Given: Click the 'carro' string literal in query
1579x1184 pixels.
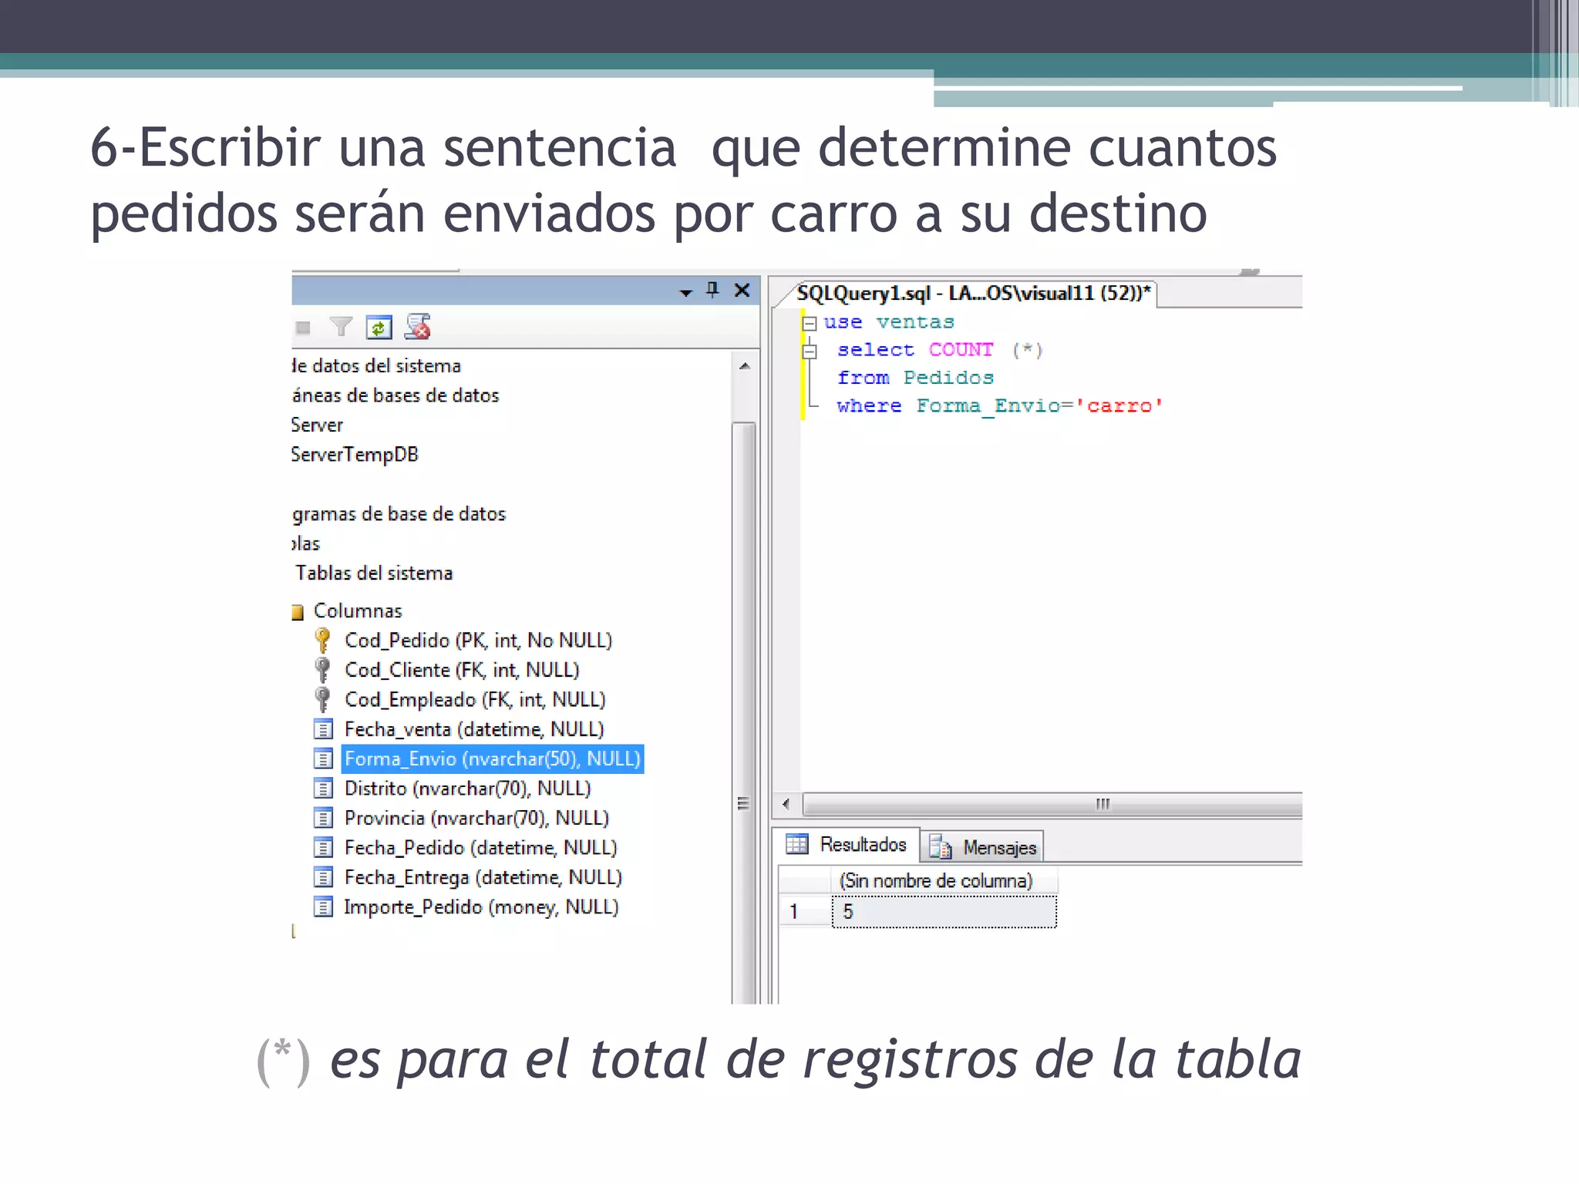Looking at the screenshot, I should pos(1119,405).
